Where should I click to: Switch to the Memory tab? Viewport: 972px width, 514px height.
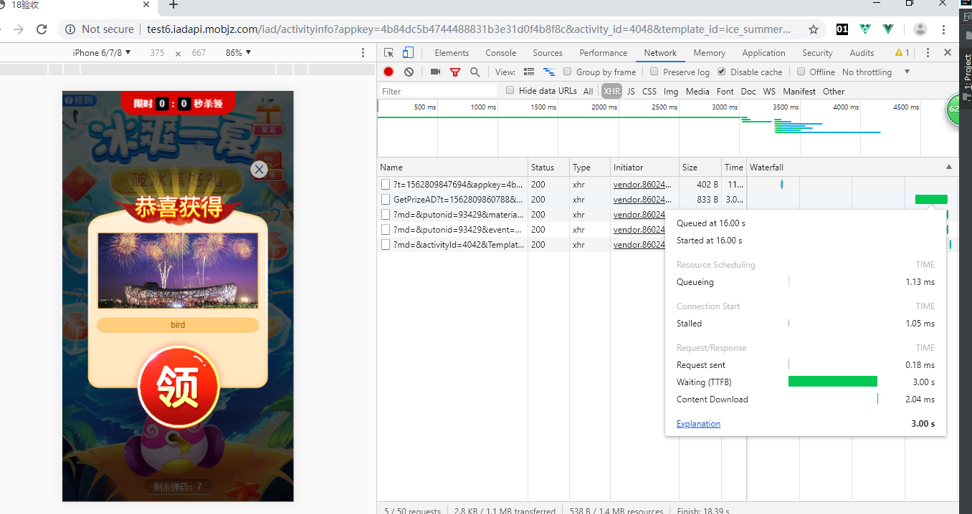(709, 53)
